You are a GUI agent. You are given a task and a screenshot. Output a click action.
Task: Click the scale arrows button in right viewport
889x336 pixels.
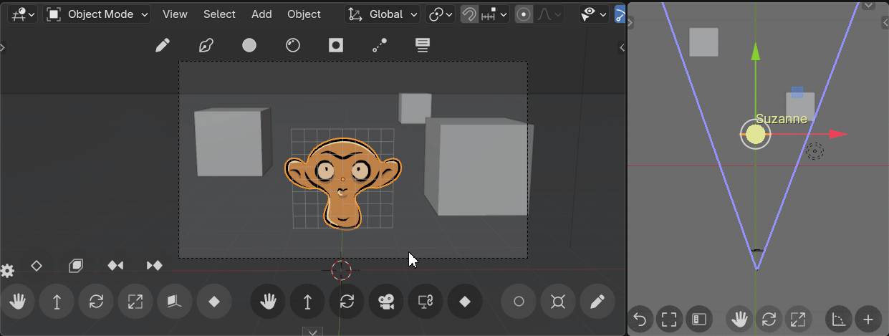pos(797,320)
